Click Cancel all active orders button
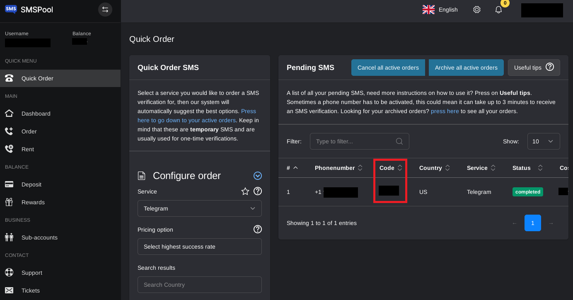 click(388, 68)
